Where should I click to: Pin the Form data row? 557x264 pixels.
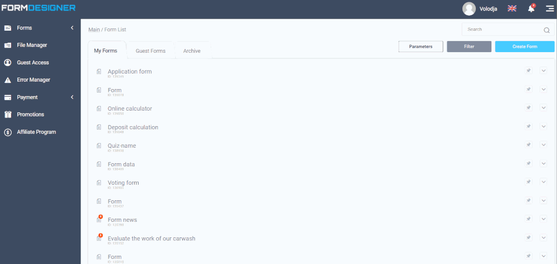[529, 163]
